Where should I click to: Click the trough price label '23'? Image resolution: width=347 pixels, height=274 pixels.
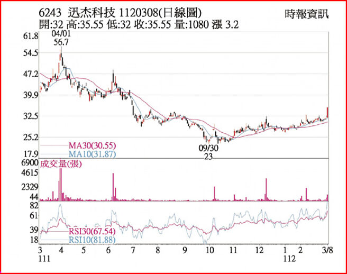208,156
